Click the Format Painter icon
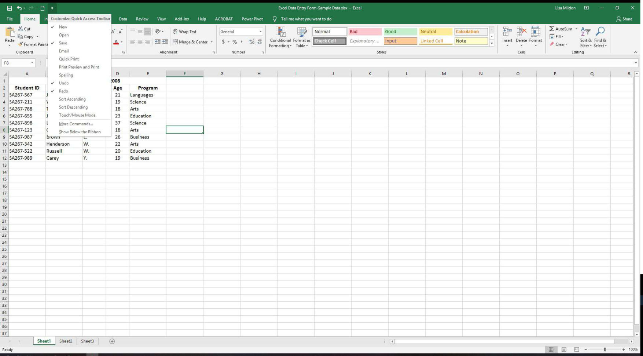 coord(21,44)
